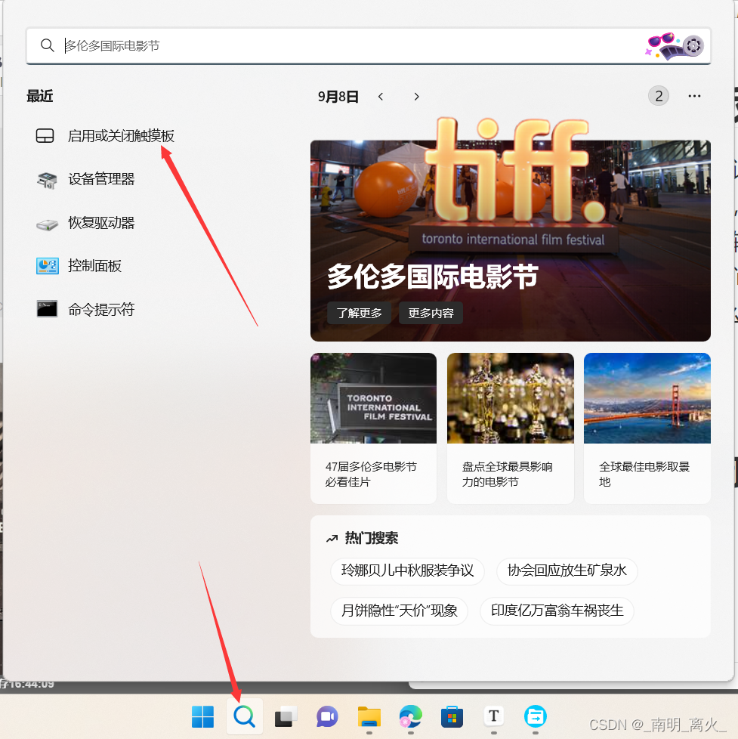Image resolution: width=738 pixels, height=739 pixels.
Task: Click the 更多内容 button
Action: point(431,313)
